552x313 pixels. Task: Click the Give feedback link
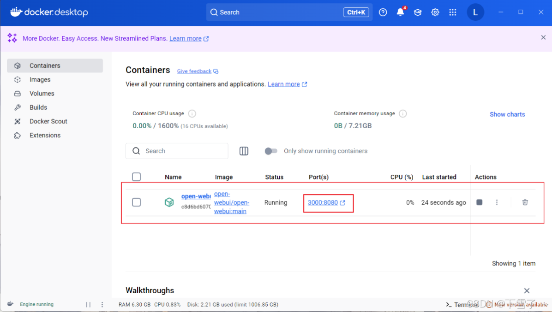coord(194,71)
